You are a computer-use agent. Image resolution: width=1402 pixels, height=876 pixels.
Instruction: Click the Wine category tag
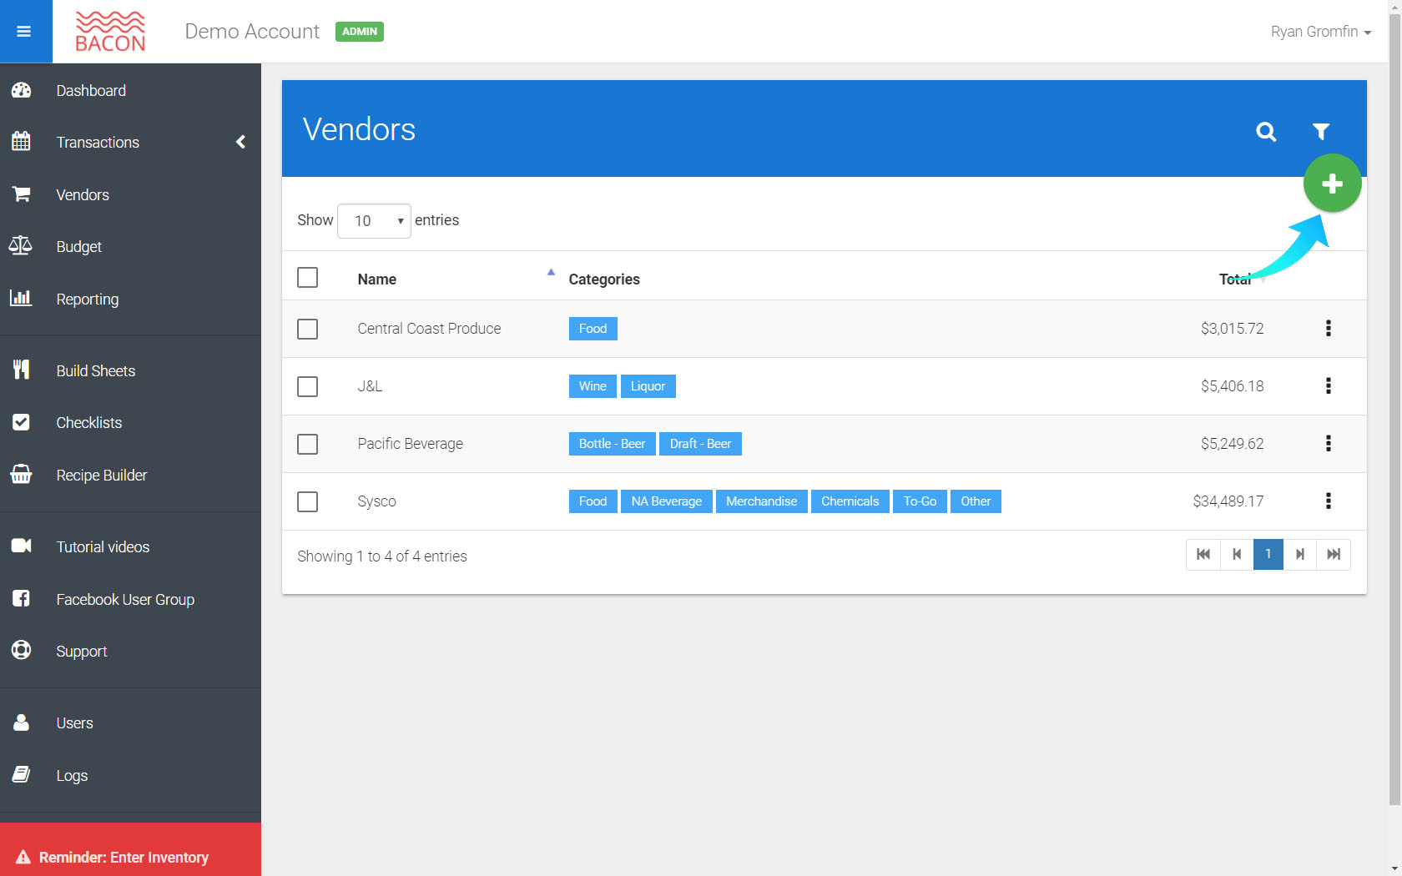(x=593, y=386)
